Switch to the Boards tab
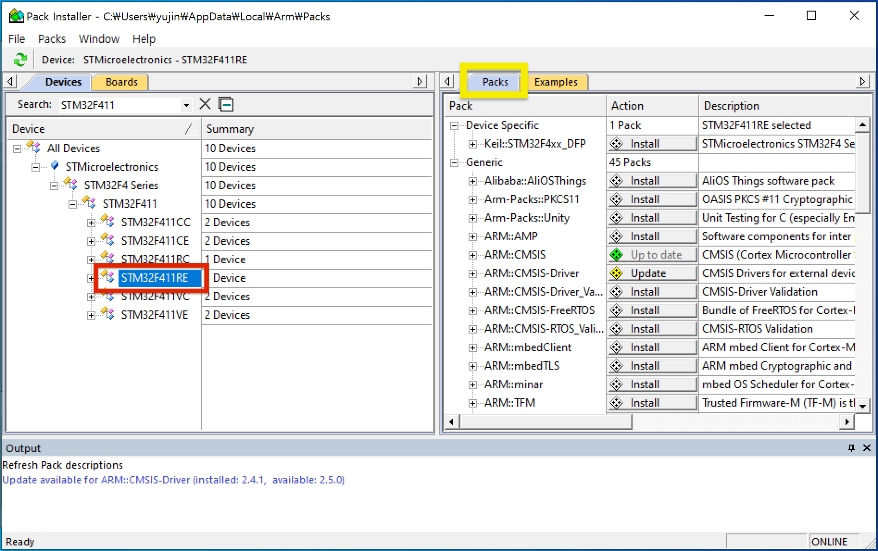878x551 pixels. click(121, 82)
